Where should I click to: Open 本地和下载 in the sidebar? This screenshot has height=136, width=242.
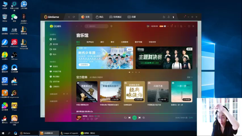[x=55, y=72]
